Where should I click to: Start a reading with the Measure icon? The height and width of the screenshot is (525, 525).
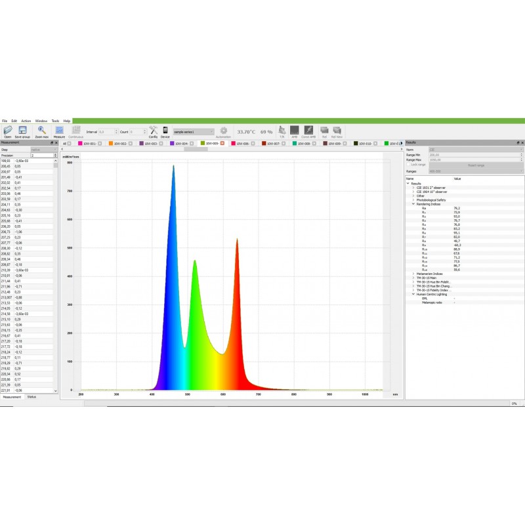(x=59, y=131)
